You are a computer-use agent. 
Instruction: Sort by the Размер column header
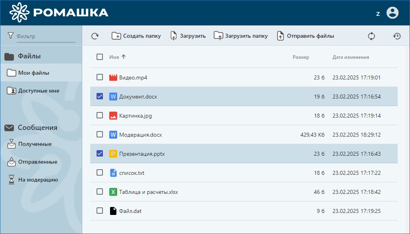301,57
